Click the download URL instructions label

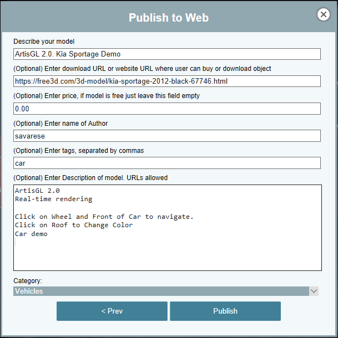[142, 69]
